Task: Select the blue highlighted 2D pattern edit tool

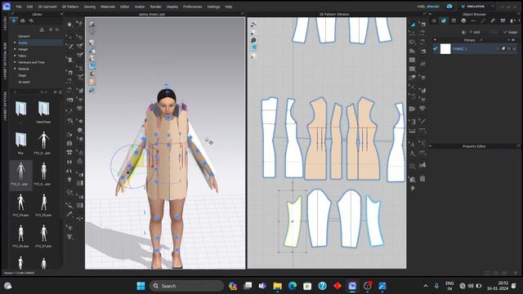Action: point(413,24)
